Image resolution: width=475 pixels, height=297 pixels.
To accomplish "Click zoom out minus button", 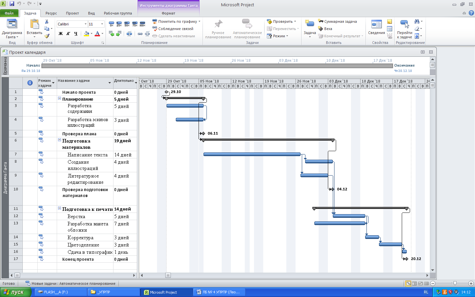I will [433, 283].
